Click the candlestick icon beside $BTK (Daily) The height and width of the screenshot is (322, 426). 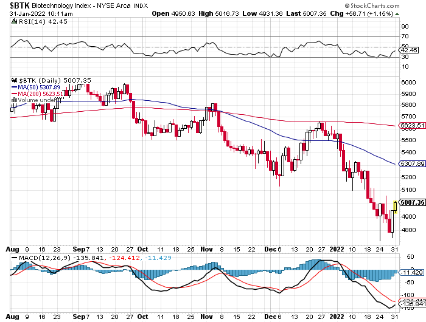coord(15,80)
